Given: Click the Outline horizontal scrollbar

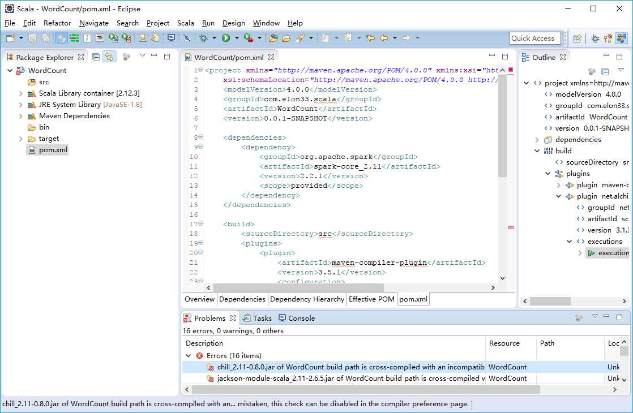Looking at the screenshot, I should point(550,302).
